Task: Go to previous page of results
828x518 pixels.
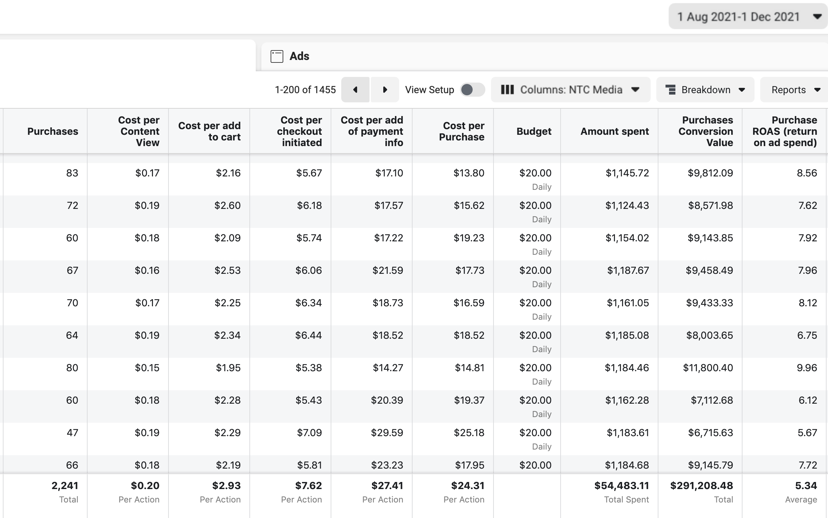Action: point(355,90)
